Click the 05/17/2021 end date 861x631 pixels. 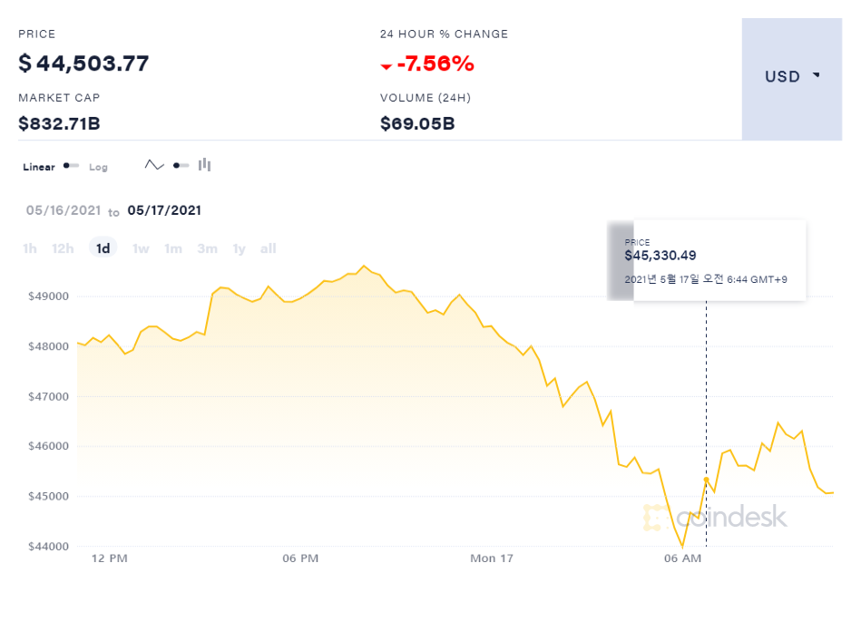coord(164,210)
